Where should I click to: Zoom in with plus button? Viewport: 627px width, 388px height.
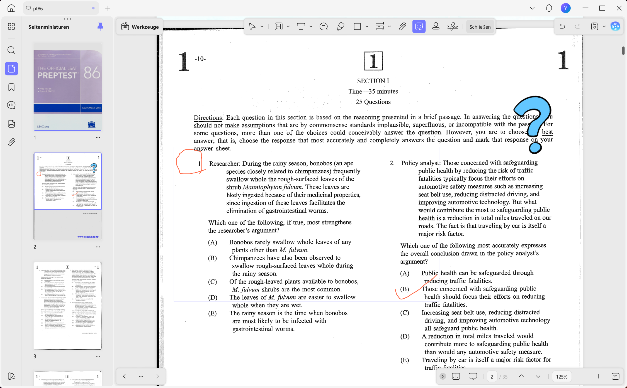click(x=599, y=376)
